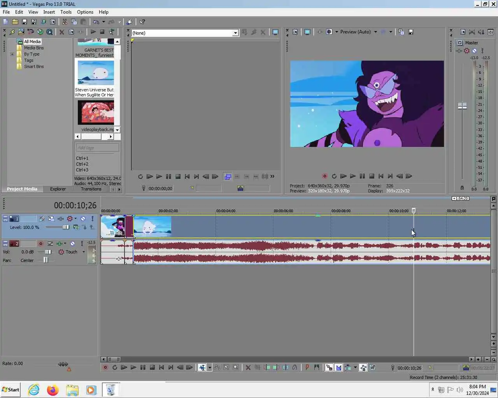Viewport: 498px width, 398px height.
Task: Open the Tools menu
Action: tap(66, 12)
